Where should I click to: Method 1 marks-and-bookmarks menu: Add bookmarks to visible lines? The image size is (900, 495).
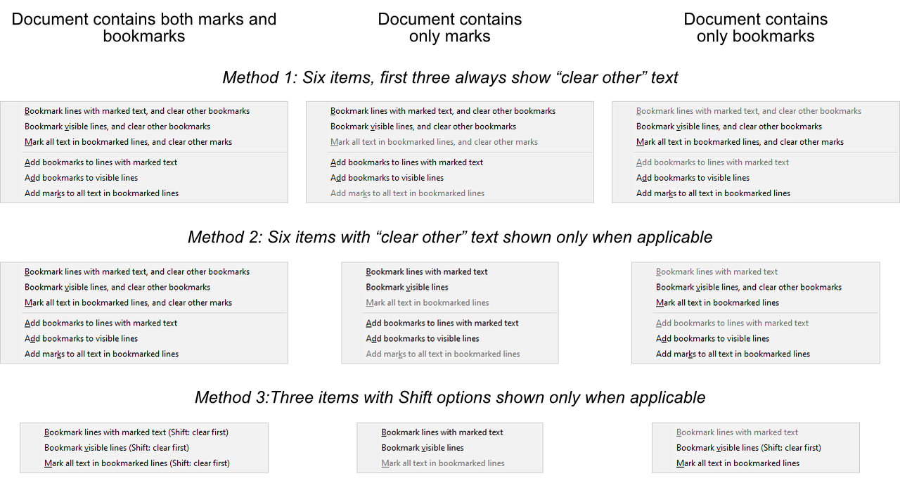[x=144, y=177]
